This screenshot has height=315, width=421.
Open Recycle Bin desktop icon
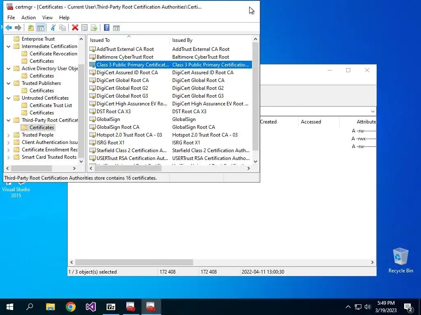point(400,260)
